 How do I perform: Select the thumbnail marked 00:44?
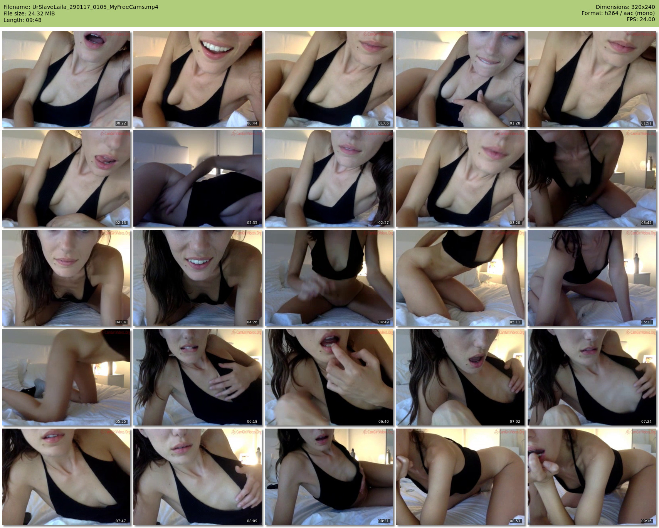[198, 79]
